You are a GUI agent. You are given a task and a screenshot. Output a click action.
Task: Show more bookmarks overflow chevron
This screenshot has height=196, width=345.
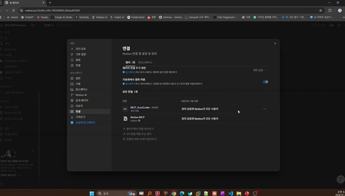(x=344, y=17)
